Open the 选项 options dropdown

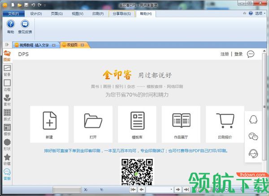[260, 13]
